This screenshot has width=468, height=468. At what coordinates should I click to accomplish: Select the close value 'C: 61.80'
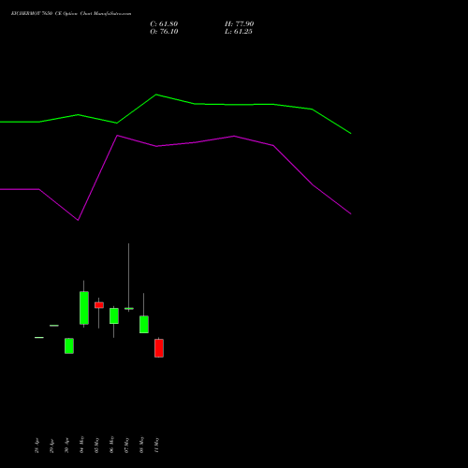pyautogui.click(x=164, y=23)
